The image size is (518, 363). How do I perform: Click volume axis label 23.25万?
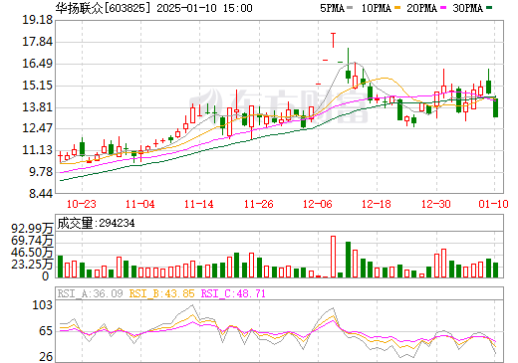(x=32, y=265)
